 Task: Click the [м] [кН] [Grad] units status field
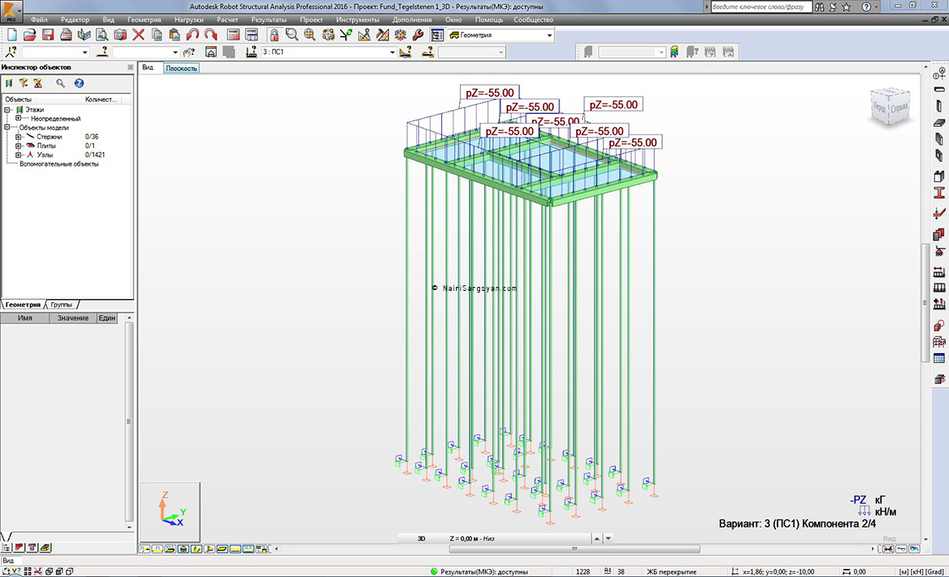coord(922,571)
